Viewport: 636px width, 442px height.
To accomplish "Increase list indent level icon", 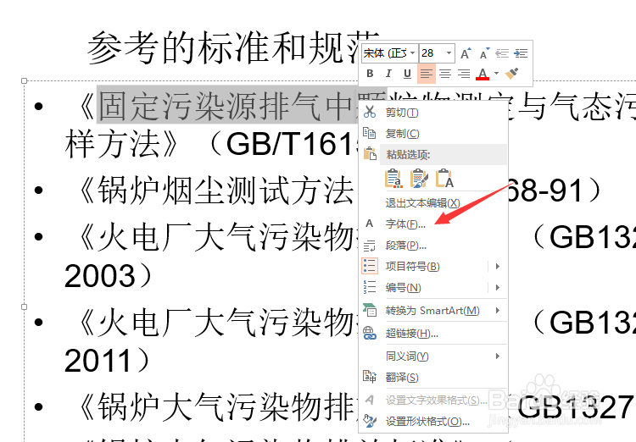I will pyautogui.click(x=521, y=53).
